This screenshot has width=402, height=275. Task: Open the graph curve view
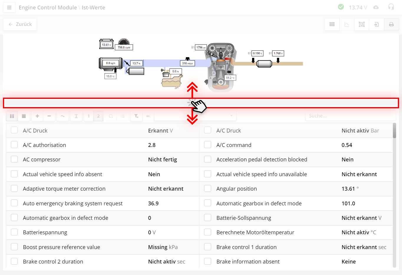(347, 24)
